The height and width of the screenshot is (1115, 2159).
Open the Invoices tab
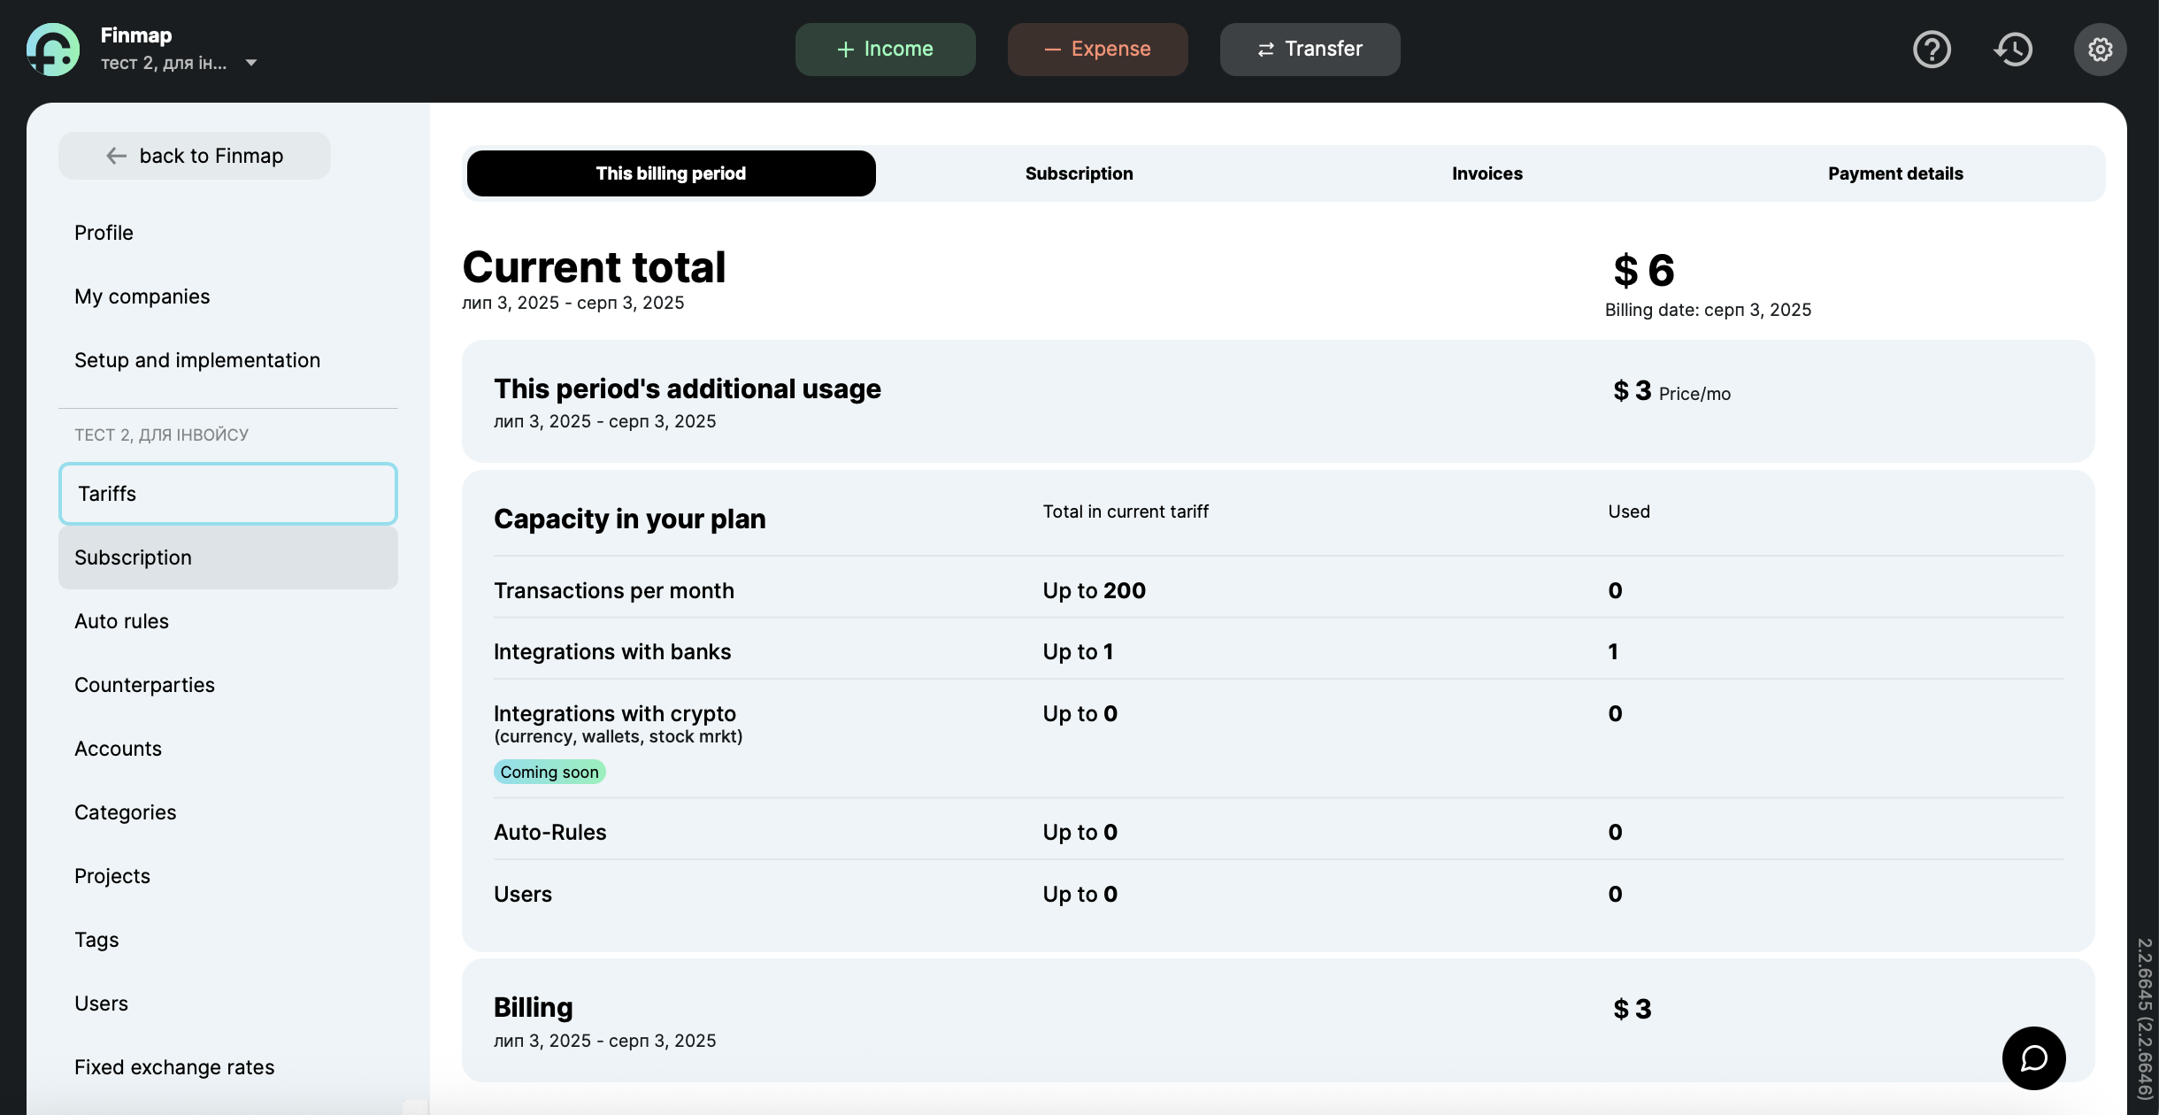(x=1487, y=173)
